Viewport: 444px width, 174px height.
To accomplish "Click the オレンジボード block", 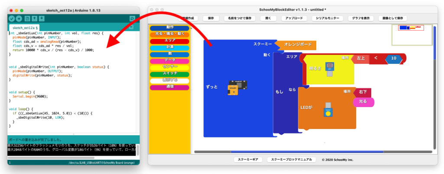I will coord(296,44).
